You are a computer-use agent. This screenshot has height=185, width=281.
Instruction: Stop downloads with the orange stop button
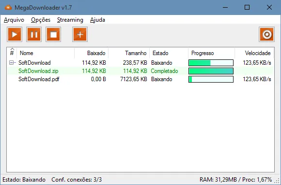(53, 34)
